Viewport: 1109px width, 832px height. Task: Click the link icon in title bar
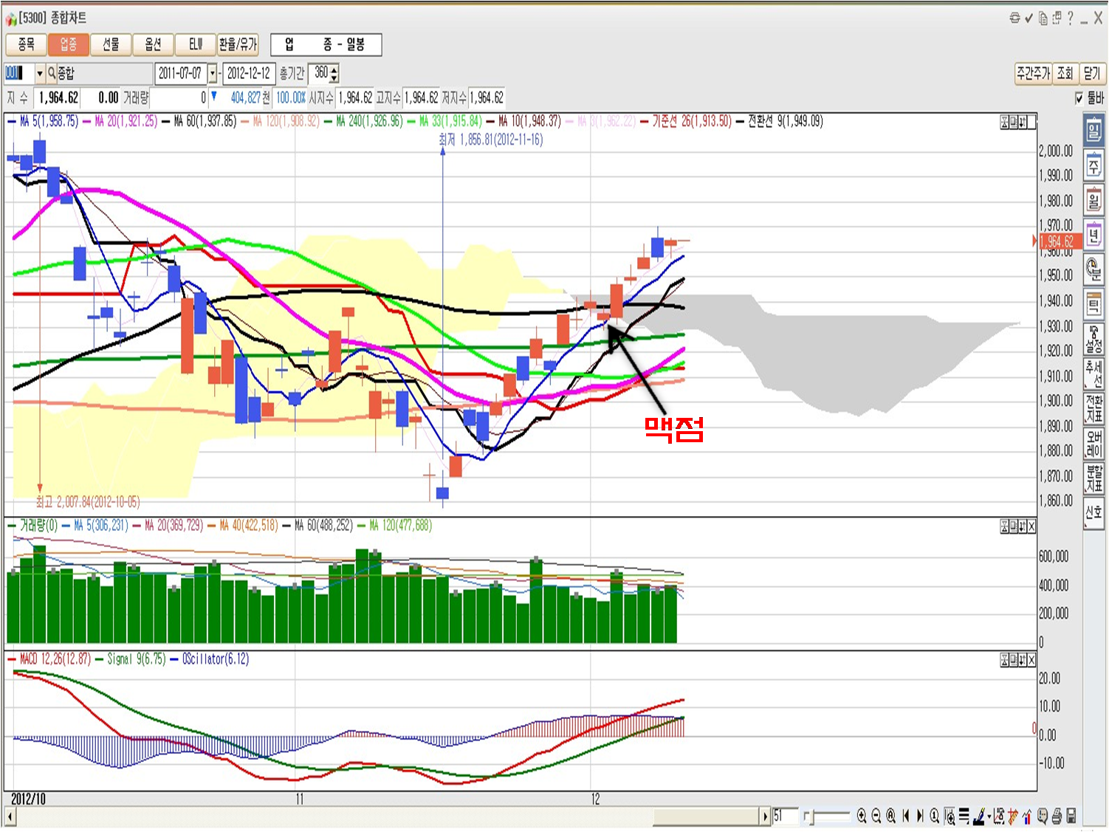click(1015, 18)
